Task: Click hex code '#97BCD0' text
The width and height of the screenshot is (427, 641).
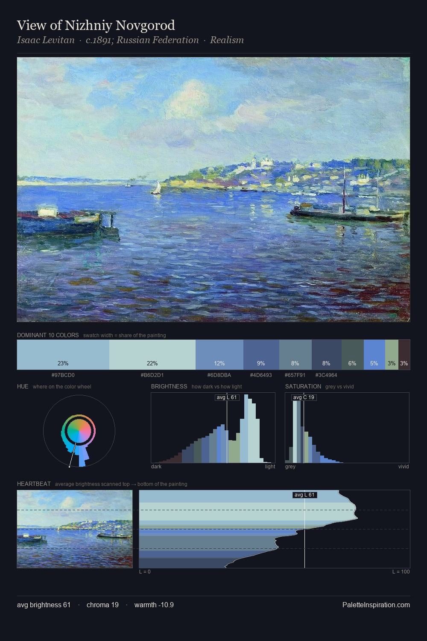Action: click(x=63, y=375)
